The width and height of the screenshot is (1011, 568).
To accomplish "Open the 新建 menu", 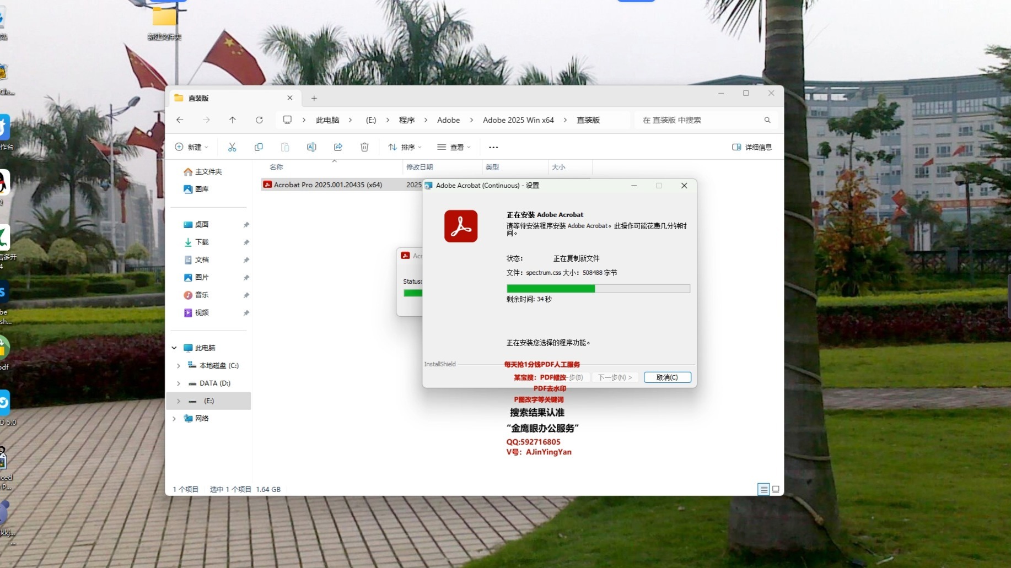I will click(x=191, y=147).
